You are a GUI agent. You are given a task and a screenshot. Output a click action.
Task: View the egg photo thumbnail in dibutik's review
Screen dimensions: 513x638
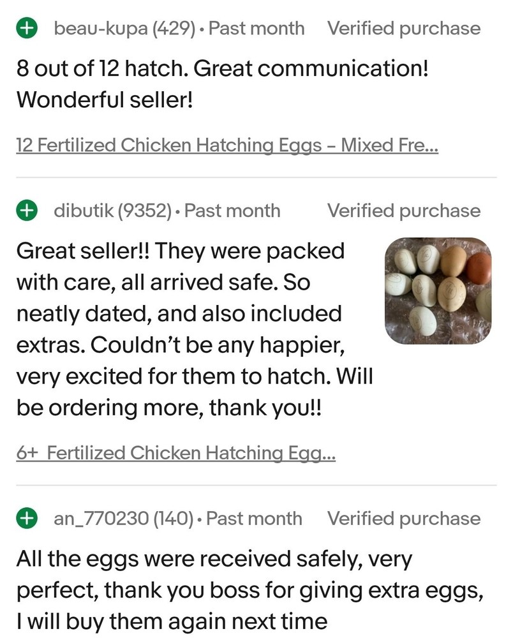(438, 290)
